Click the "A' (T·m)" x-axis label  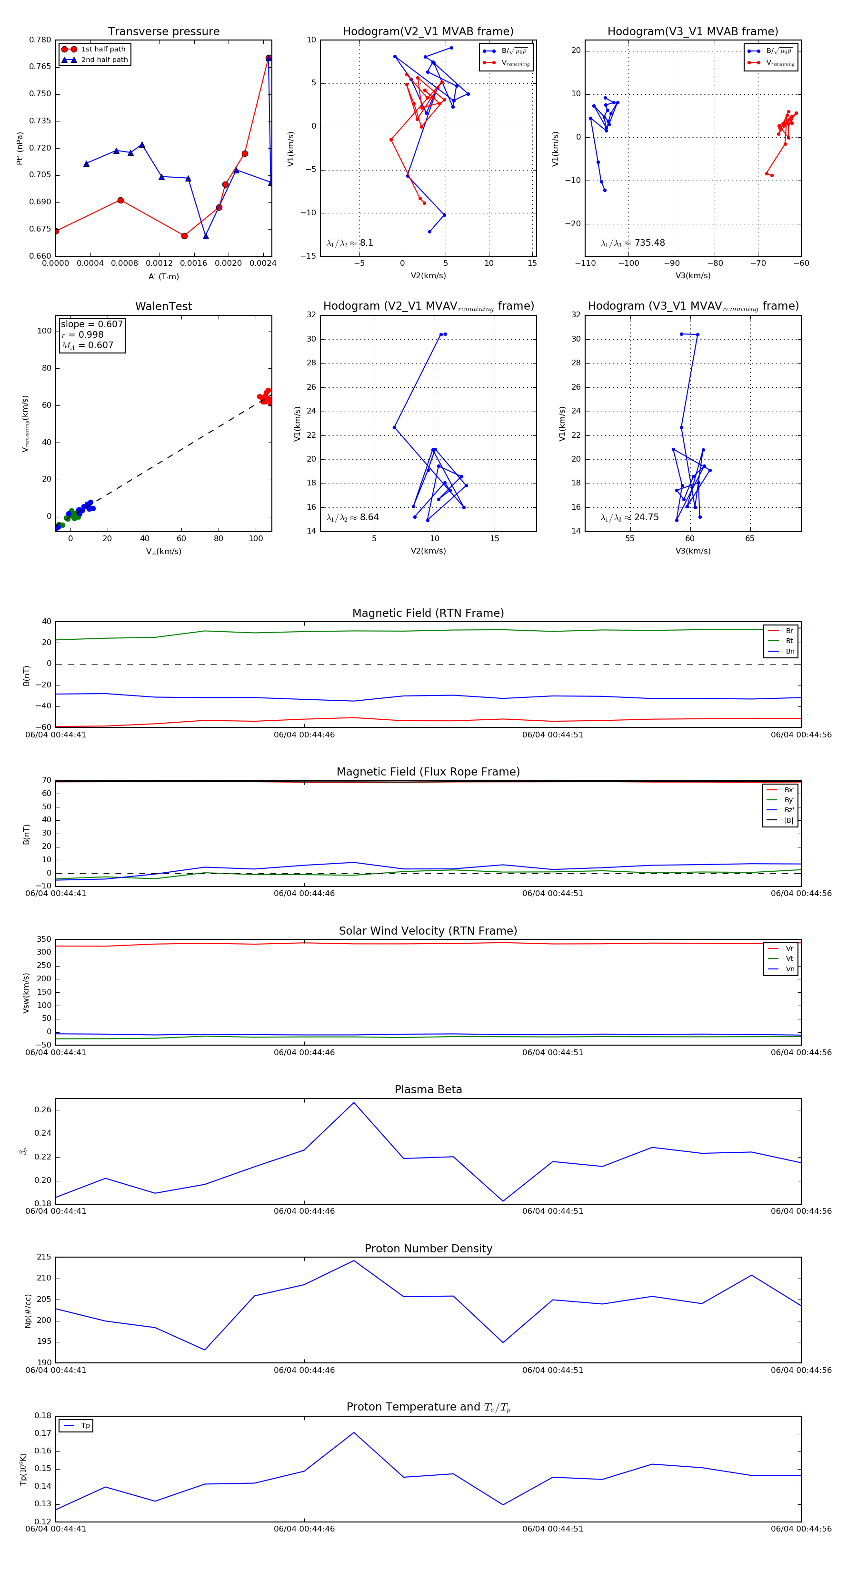point(163,276)
